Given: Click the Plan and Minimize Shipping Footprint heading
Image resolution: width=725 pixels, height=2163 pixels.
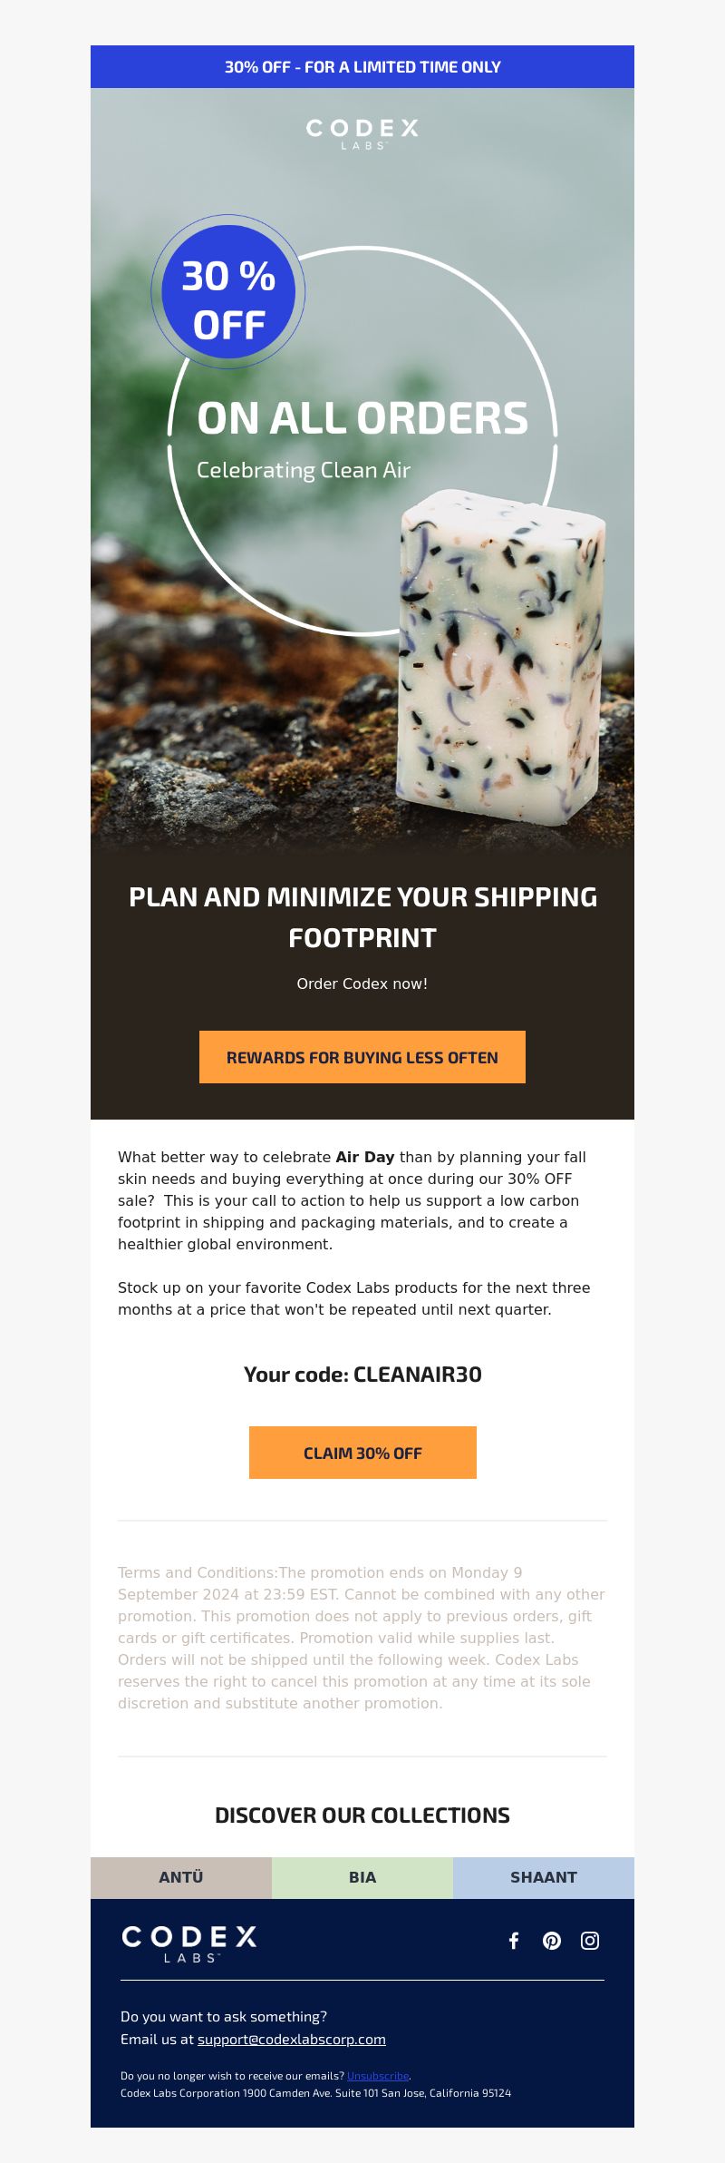Looking at the screenshot, I should [x=362, y=917].
